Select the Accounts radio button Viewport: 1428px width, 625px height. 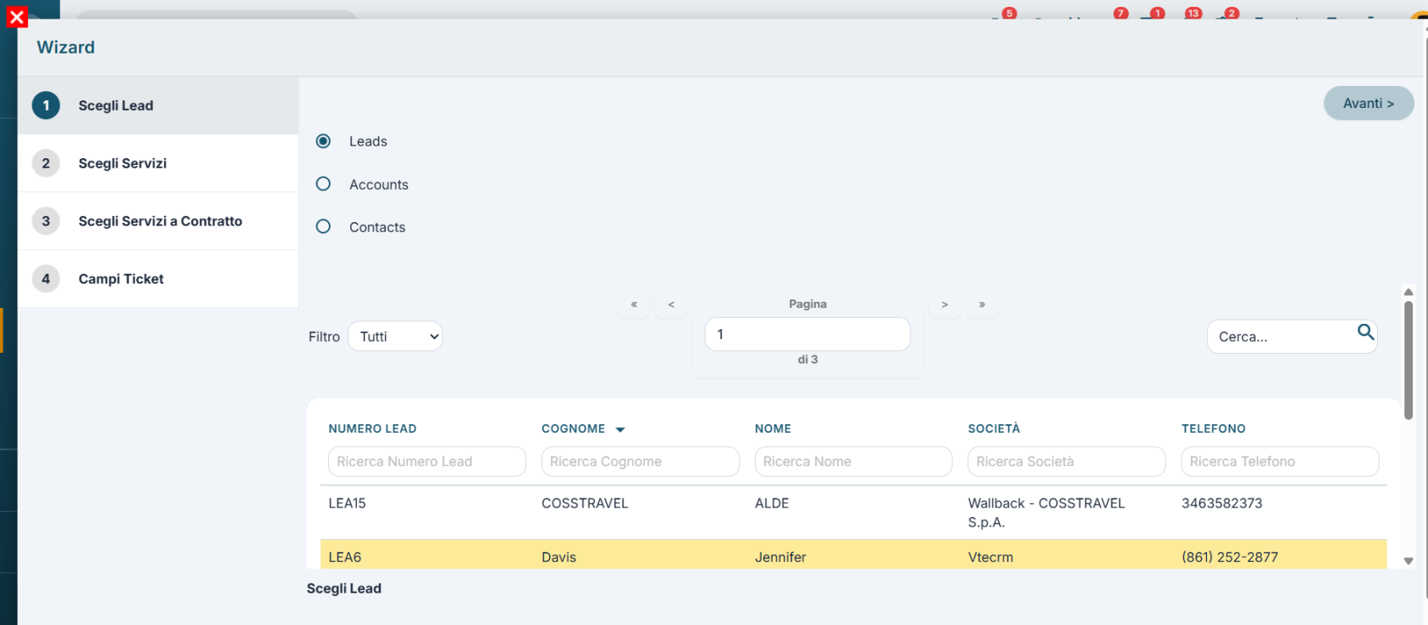(323, 184)
